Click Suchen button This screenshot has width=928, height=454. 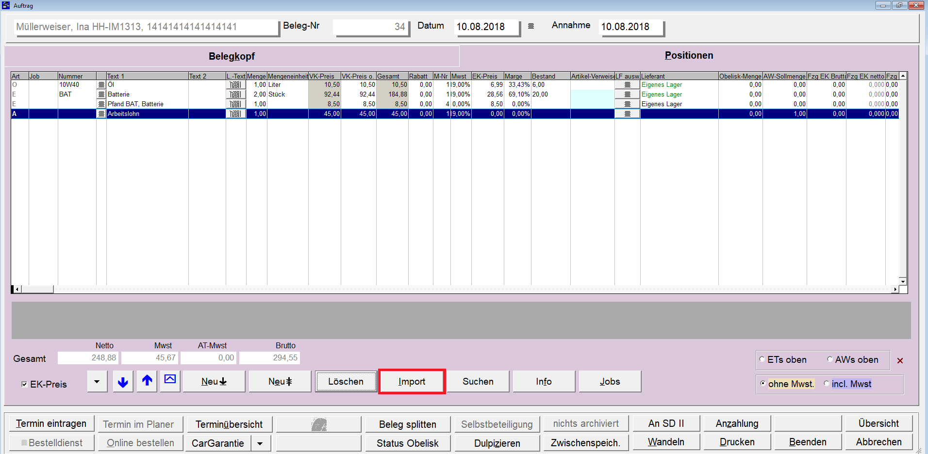click(478, 382)
